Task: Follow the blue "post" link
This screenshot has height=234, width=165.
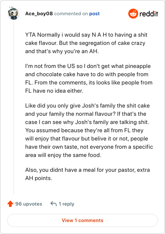Action: tap(94, 14)
